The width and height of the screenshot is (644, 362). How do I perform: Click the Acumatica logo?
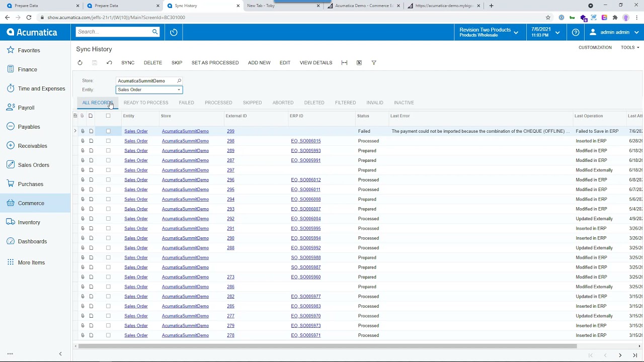coord(32,32)
